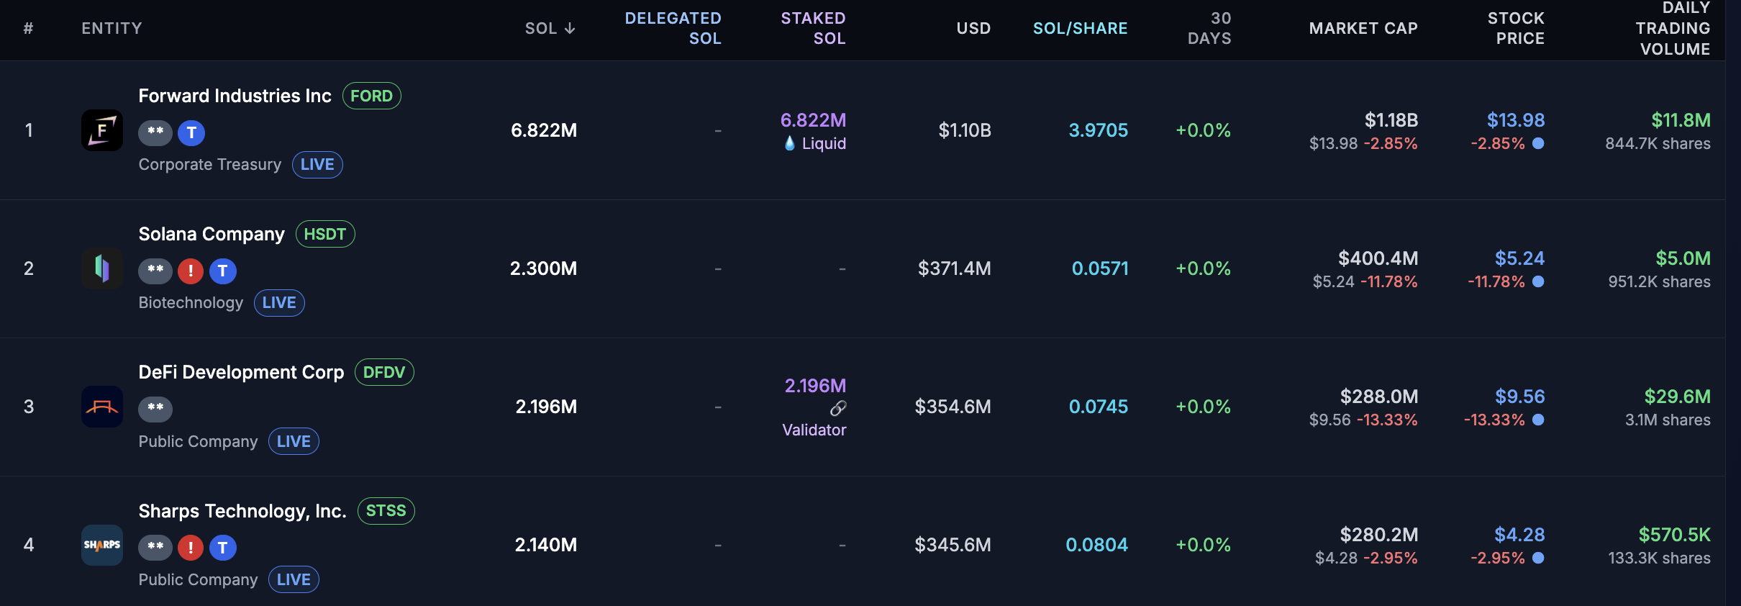
Task: Click the water droplet Liquid icon
Action: pos(790,143)
